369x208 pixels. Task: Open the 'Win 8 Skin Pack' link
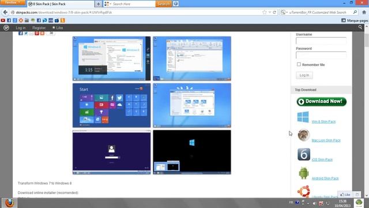pos(323,122)
